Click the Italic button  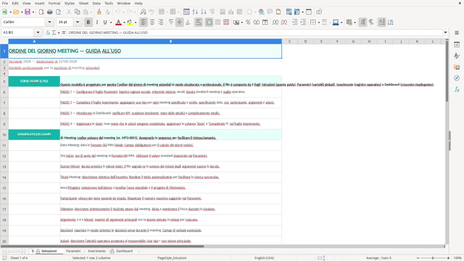coord(97,22)
